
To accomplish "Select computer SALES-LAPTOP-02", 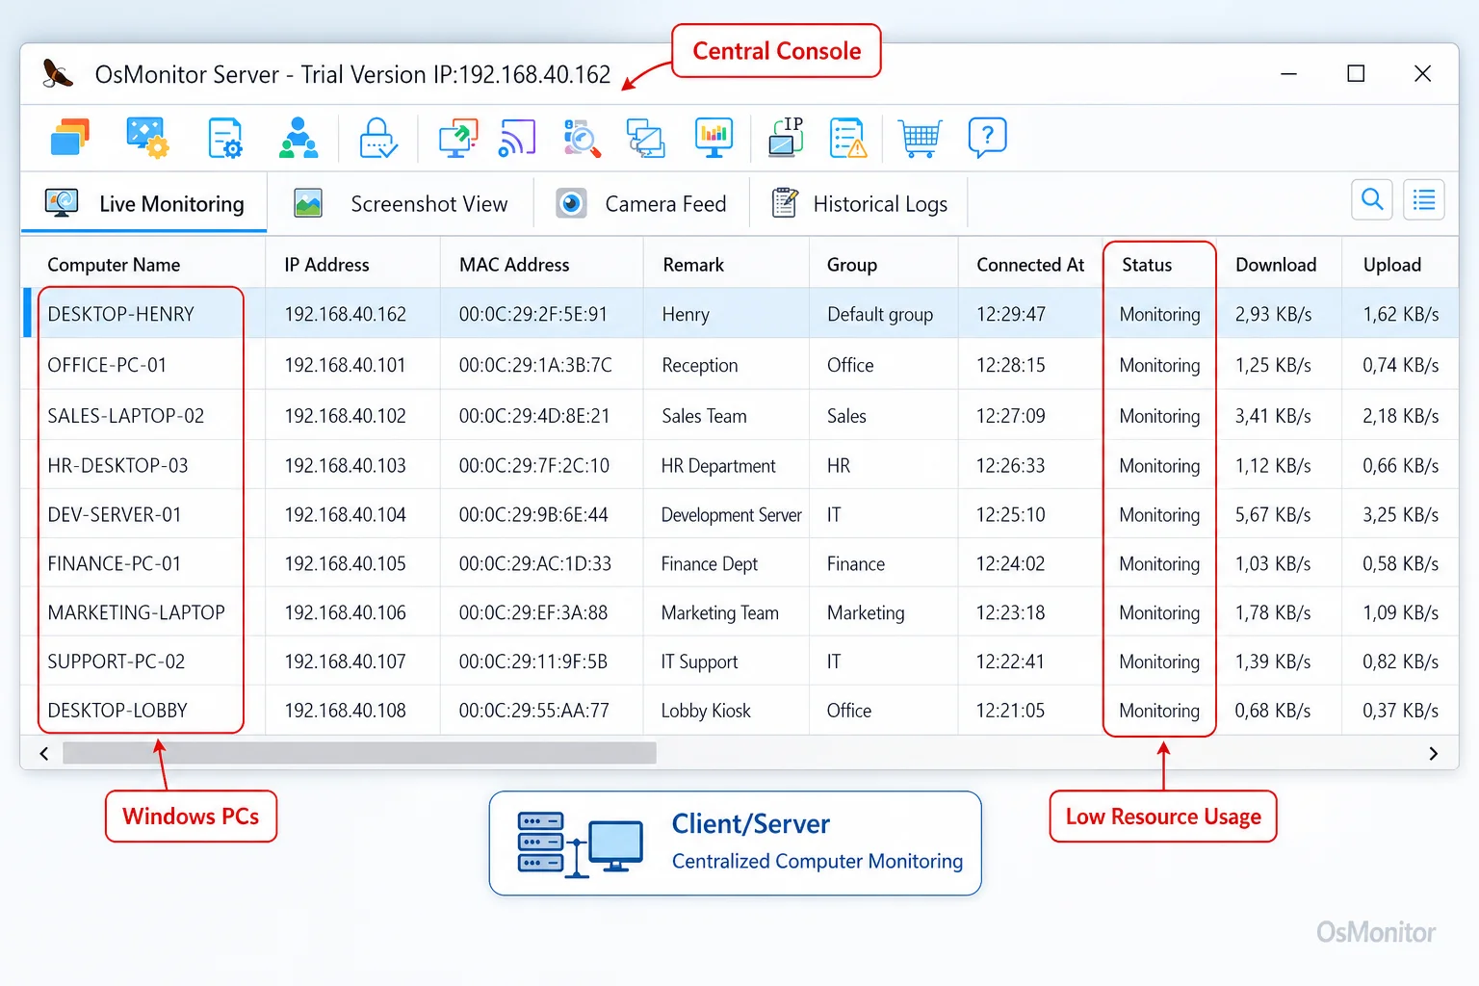I will pyautogui.click(x=126, y=416).
